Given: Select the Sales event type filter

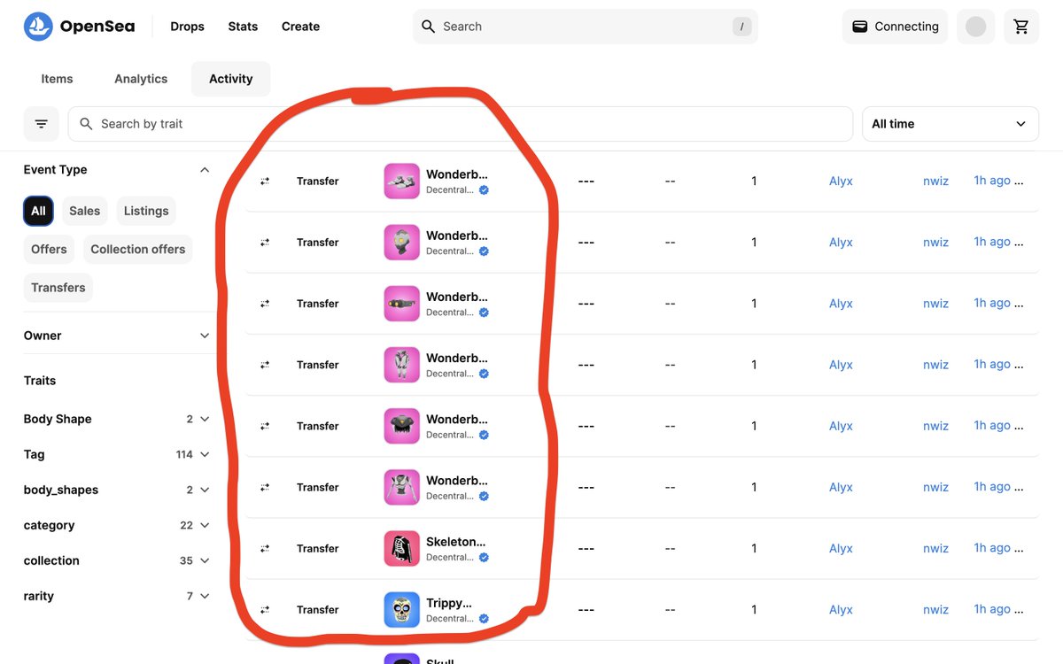Looking at the screenshot, I should [x=85, y=211].
